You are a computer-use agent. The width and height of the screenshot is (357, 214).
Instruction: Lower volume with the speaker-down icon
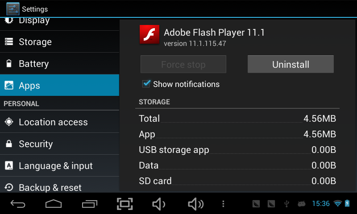(159, 204)
